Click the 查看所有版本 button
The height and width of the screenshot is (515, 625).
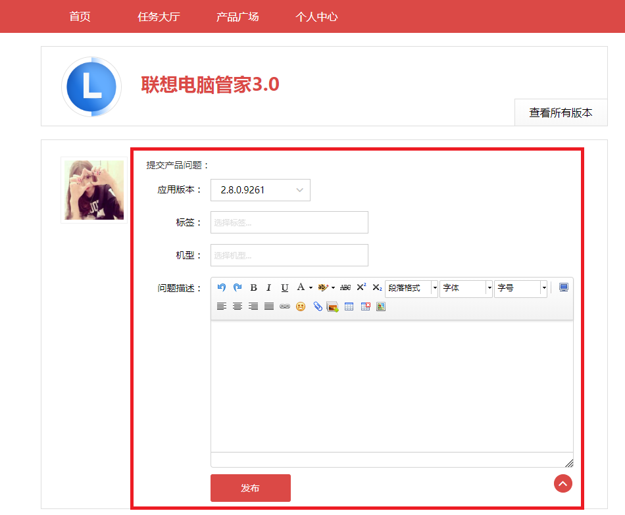561,112
